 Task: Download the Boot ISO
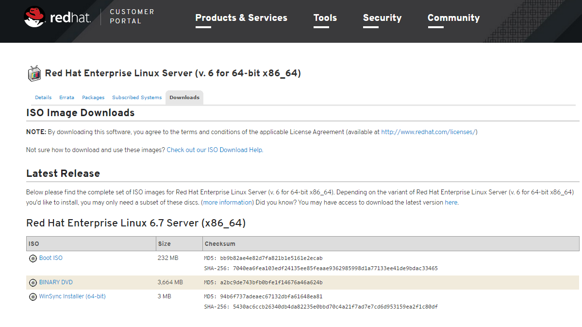click(x=51, y=258)
